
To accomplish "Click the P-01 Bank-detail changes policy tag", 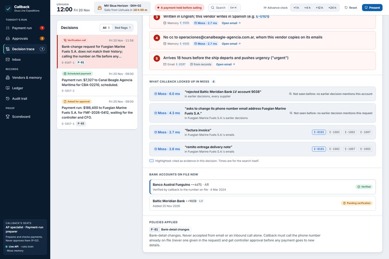I will point(170,230).
